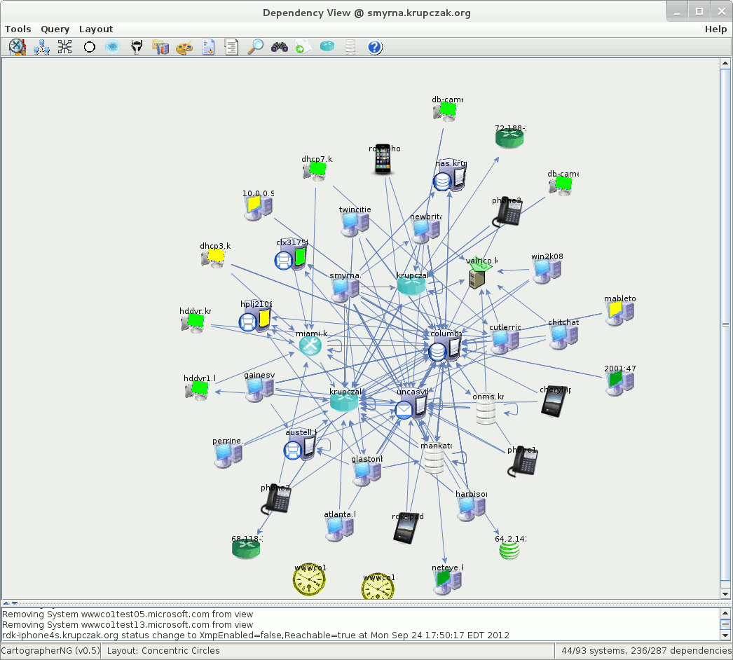Click the grid network layout icon

click(x=65, y=47)
